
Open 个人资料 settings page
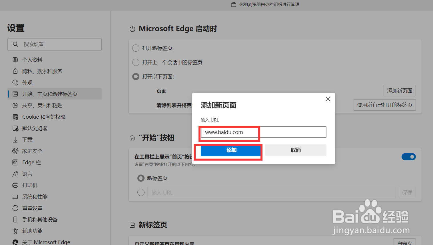click(55, 60)
